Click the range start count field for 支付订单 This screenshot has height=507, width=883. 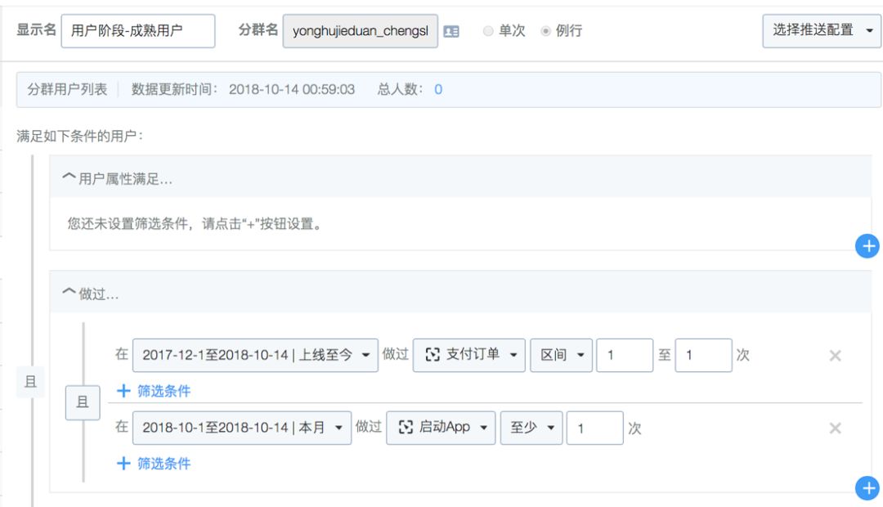(625, 355)
